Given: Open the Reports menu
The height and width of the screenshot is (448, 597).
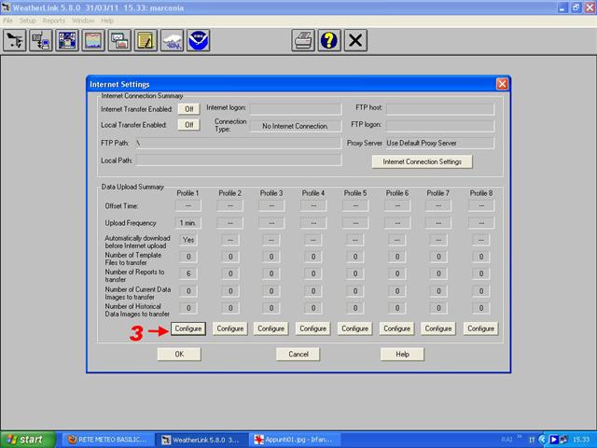Looking at the screenshot, I should click(54, 21).
